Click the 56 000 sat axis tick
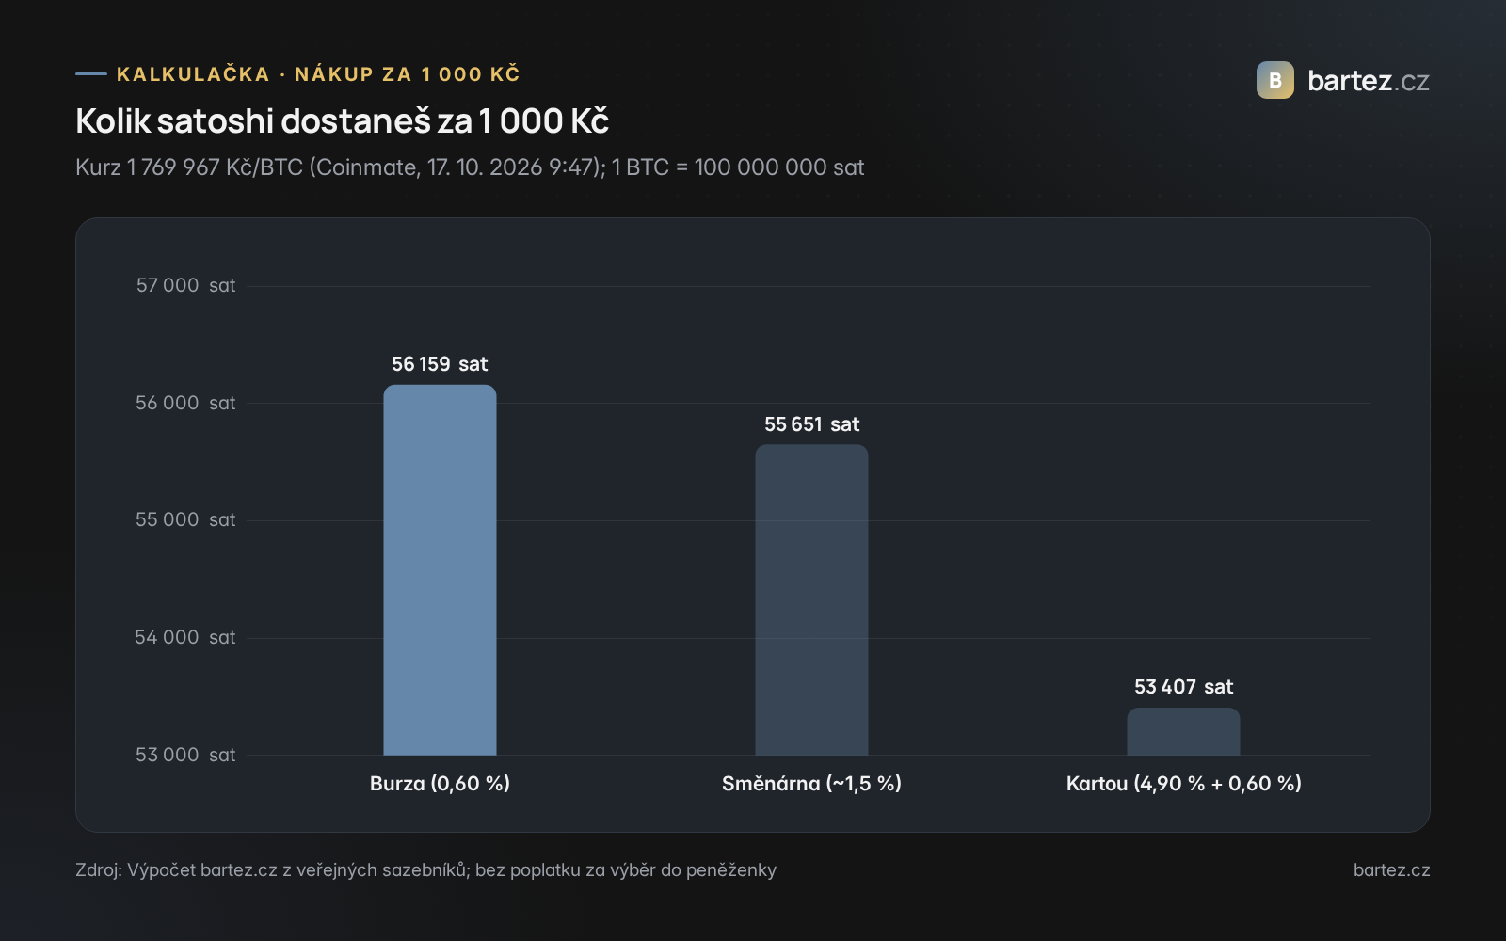 (185, 403)
